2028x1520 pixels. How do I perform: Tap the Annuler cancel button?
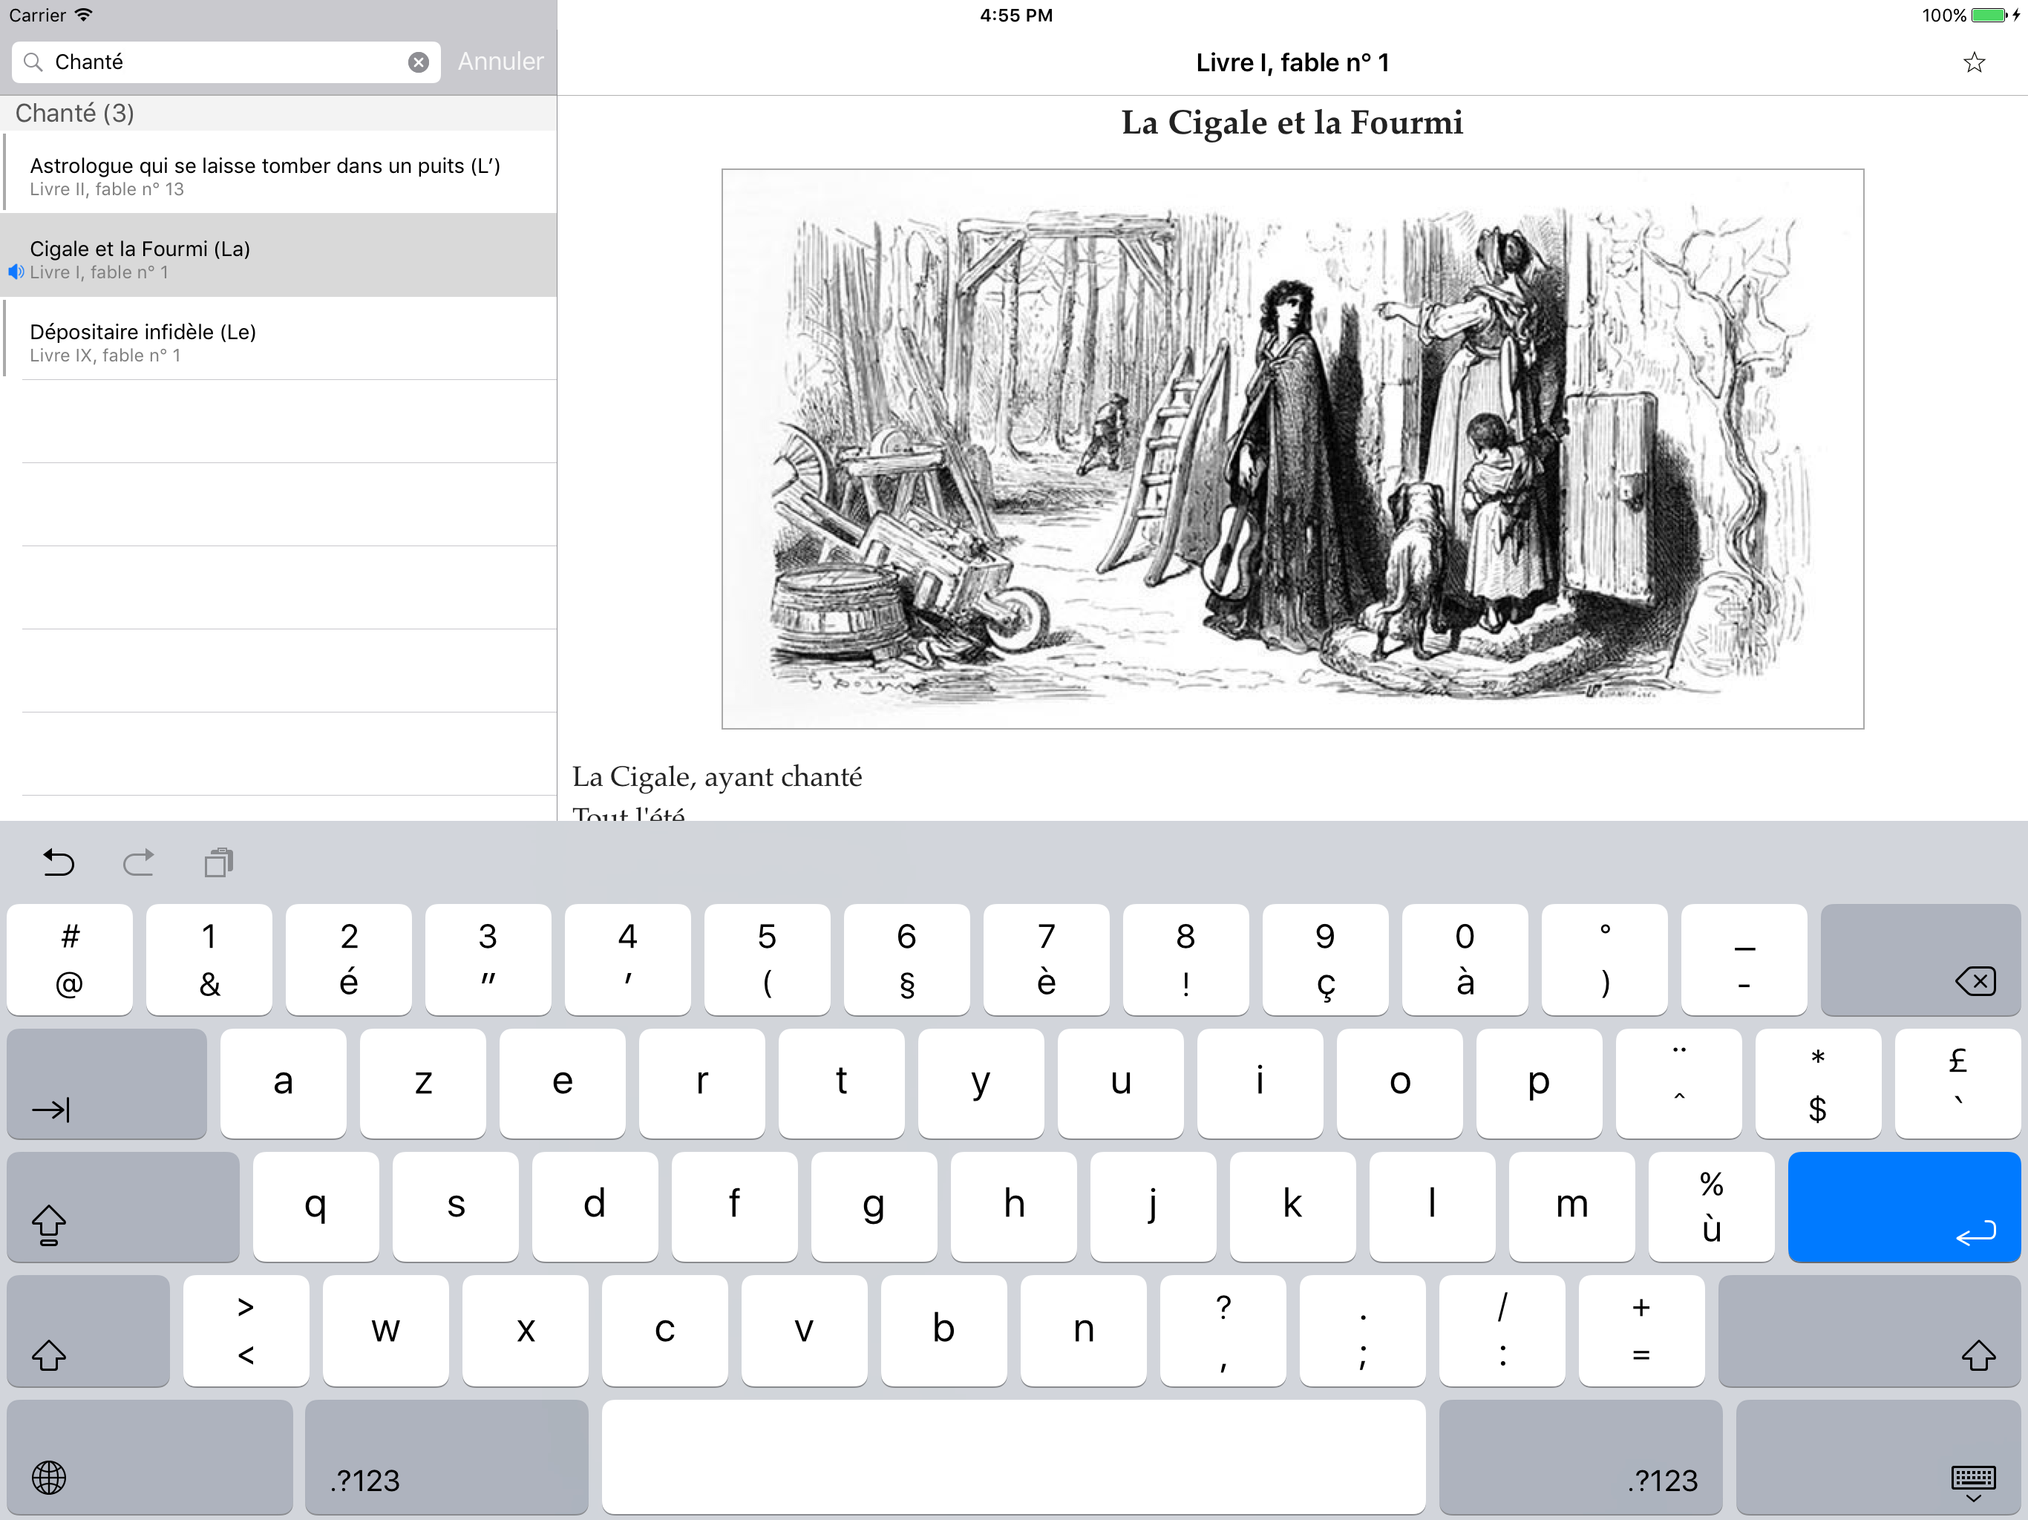[500, 62]
